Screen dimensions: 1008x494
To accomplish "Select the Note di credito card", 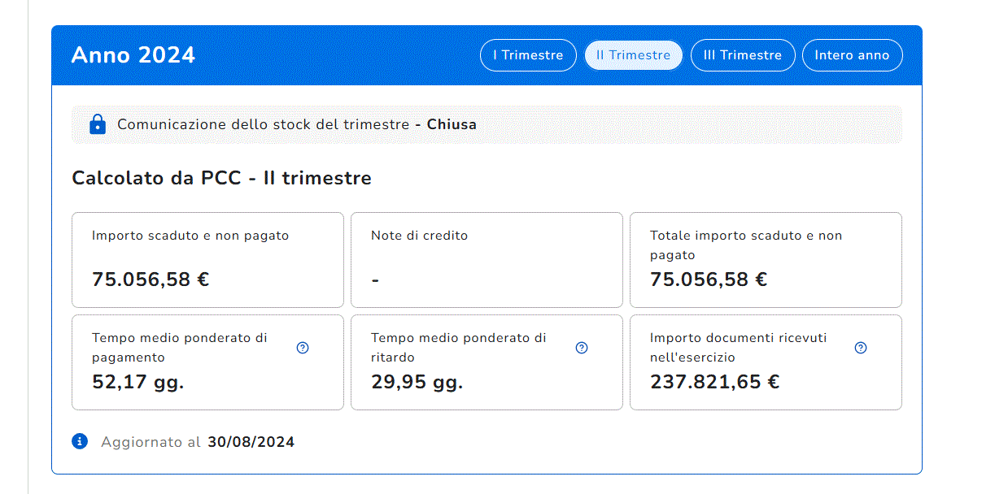I will click(x=487, y=259).
